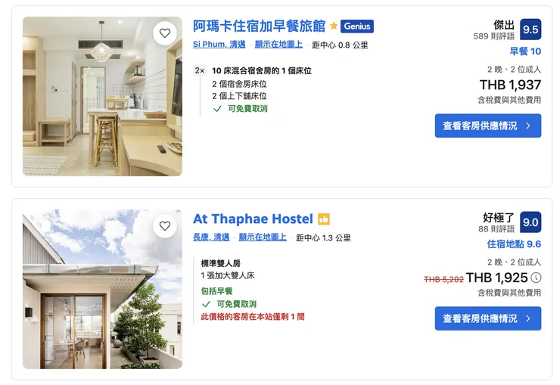Show first hotel on map via 顯示在地圖上

point(278,45)
